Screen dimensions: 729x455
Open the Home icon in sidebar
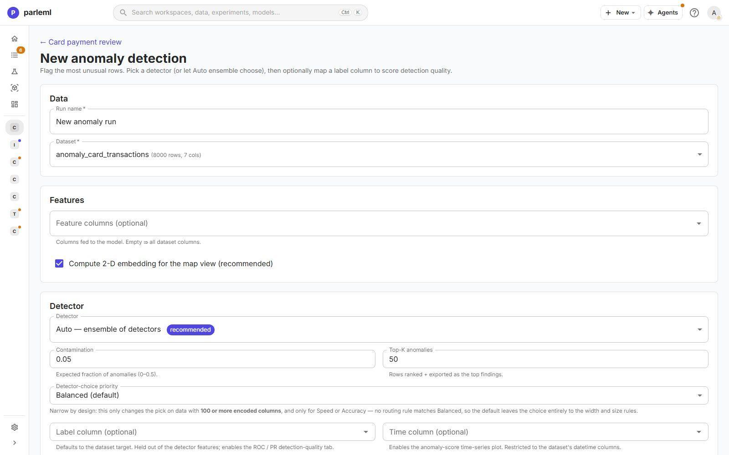click(x=15, y=39)
